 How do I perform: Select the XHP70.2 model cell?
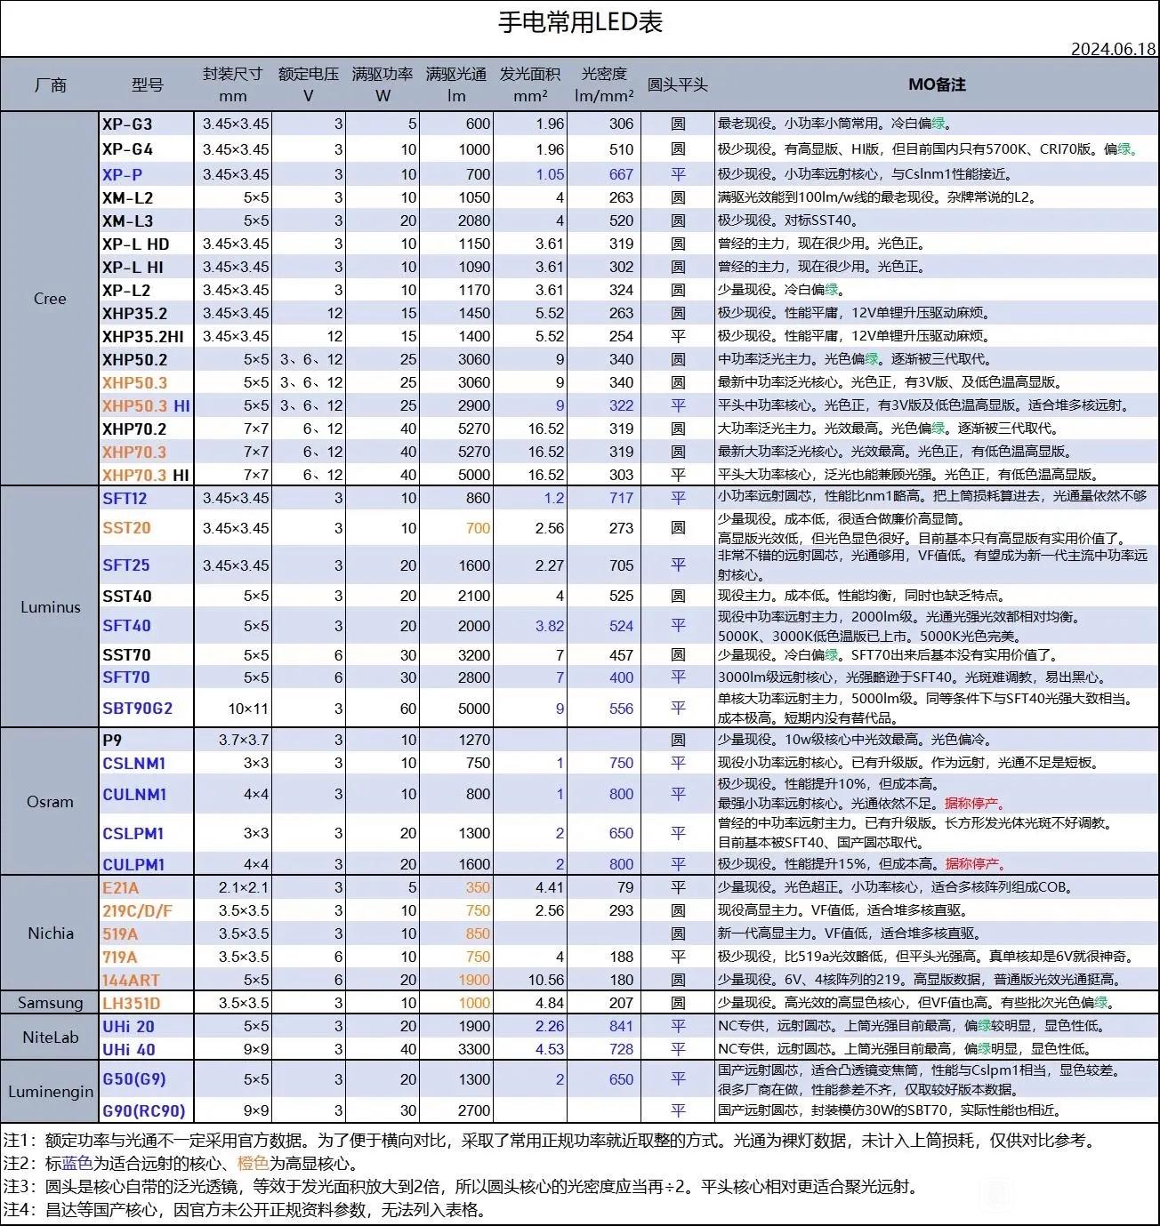tap(147, 429)
